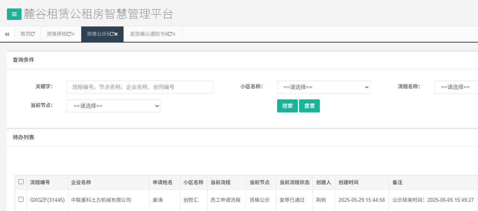Open the 小区名称 dropdown

pyautogui.click(x=323, y=87)
